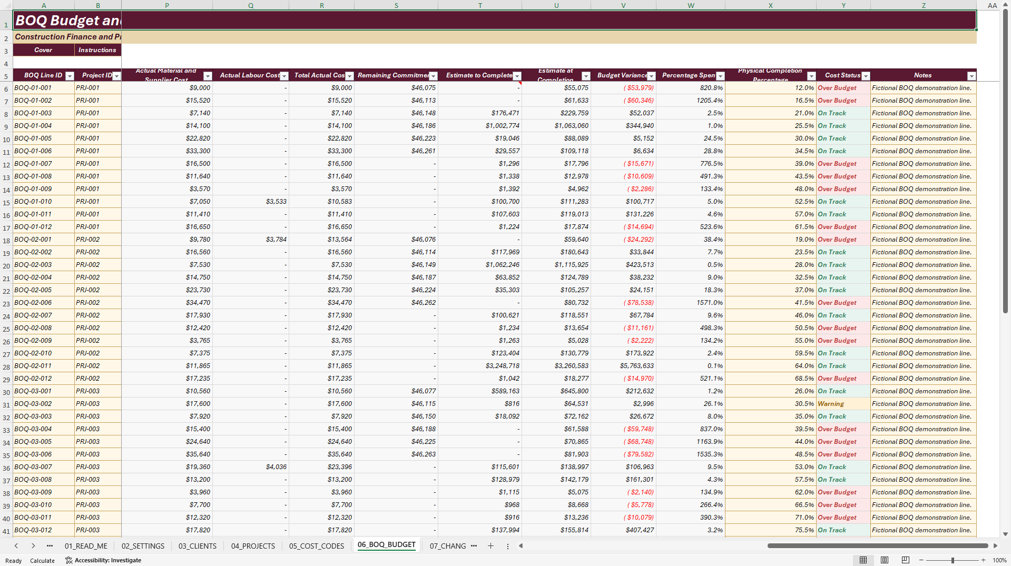Screen dimensions: 1011x566
Task: Click horizontal scrollbar right arrow
Action: (x=995, y=546)
